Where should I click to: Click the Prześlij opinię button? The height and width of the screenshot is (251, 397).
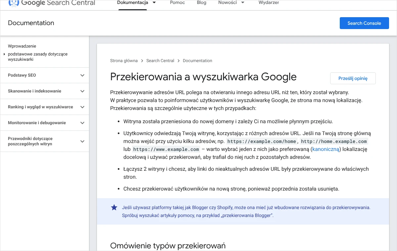point(353,78)
